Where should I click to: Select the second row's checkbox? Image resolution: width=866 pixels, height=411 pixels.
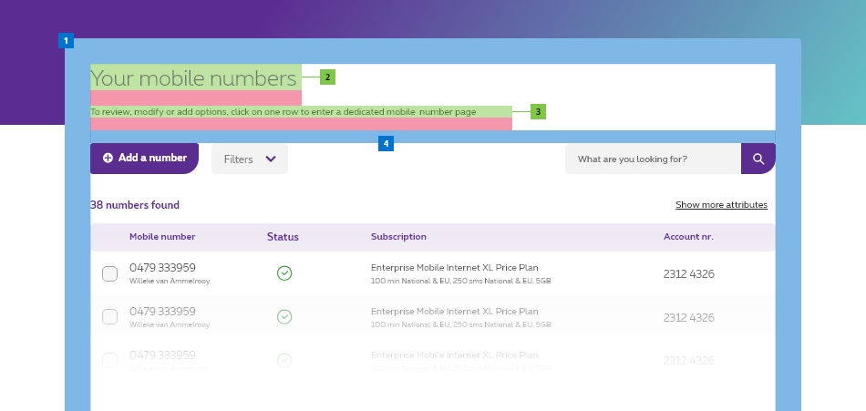point(110,316)
